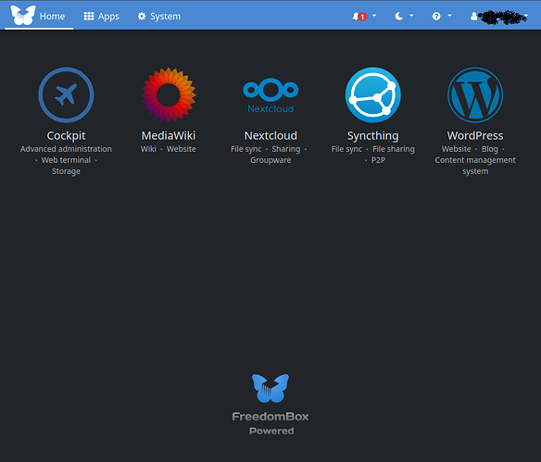
Task: Click the FreedomBox butterfly logo in navbar
Action: click(23, 16)
